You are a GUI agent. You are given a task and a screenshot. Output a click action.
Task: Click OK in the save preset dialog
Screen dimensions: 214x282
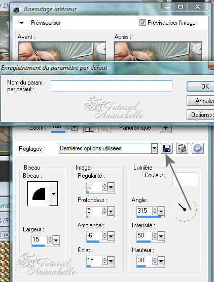(x=200, y=87)
